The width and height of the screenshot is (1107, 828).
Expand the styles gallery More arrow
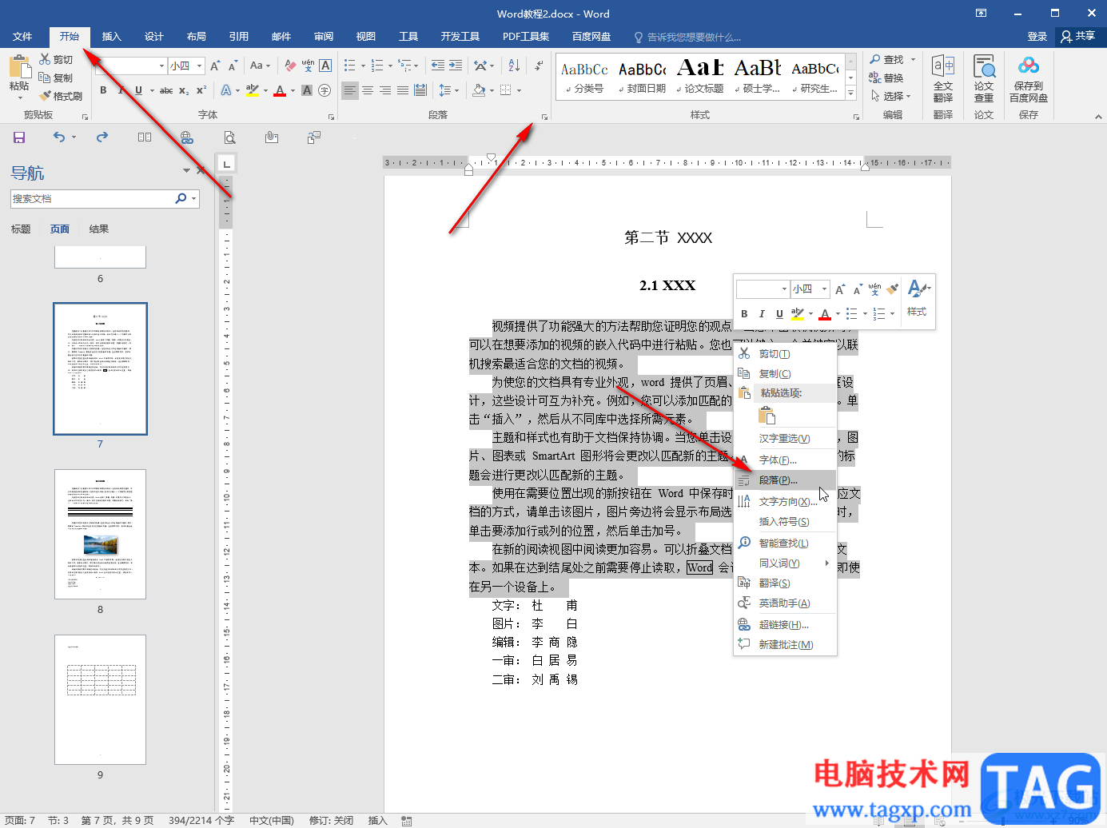[851, 94]
